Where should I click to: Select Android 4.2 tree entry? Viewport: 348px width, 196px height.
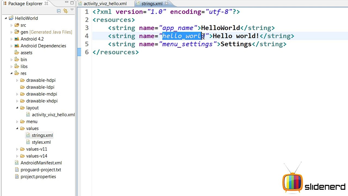pos(32,39)
